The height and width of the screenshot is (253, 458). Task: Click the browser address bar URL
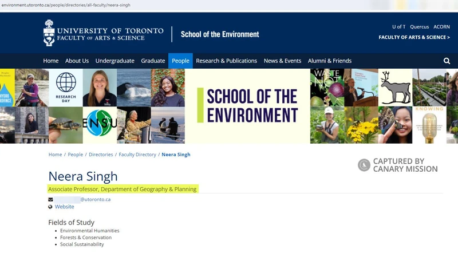click(66, 5)
